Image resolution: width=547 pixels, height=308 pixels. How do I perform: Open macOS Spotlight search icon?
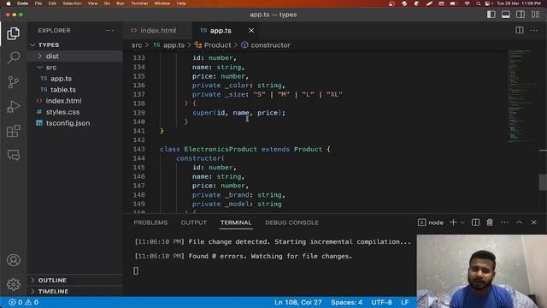tap(478, 3)
